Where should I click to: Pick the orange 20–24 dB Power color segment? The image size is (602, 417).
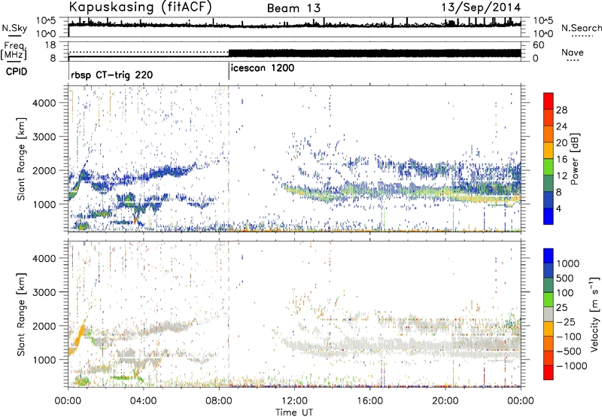[x=549, y=134]
